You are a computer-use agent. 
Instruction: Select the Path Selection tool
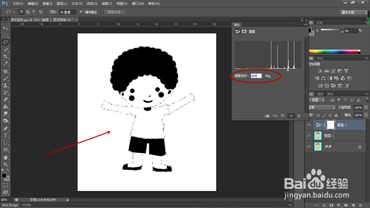(6, 143)
